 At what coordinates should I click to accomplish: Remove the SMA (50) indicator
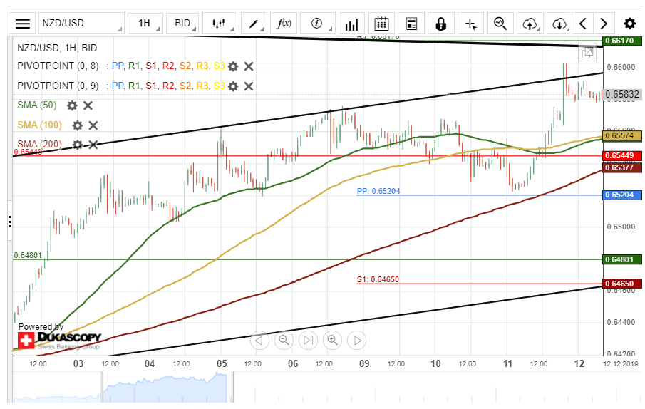tap(88, 105)
